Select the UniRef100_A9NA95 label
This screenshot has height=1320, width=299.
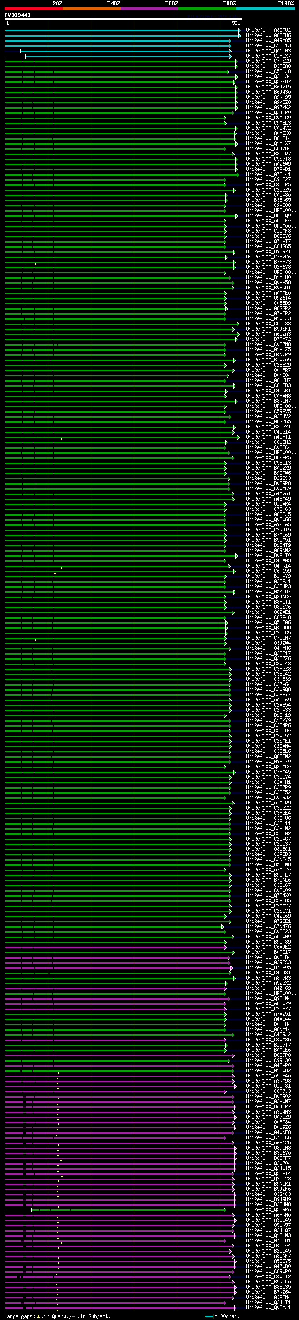pyautogui.click(x=268, y=97)
